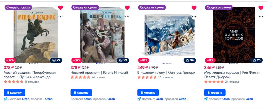The height and width of the screenshot is (110, 268).
Task: Click the -59% discount badge on Невский проспект
Action: pos(77,60)
